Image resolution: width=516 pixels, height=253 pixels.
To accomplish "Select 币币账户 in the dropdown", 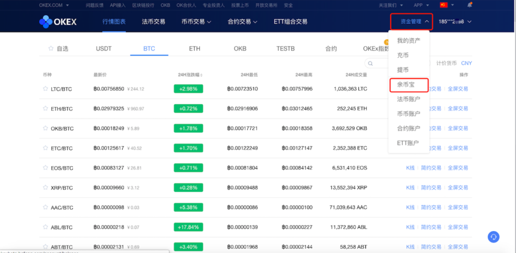I will (x=409, y=113).
